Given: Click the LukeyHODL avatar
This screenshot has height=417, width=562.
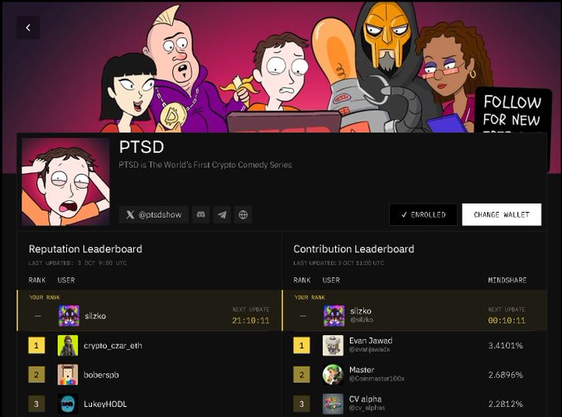Looking at the screenshot, I should 68,404.
